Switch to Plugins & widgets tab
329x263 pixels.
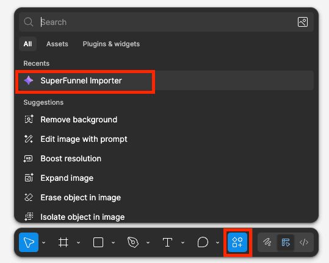[x=111, y=44]
